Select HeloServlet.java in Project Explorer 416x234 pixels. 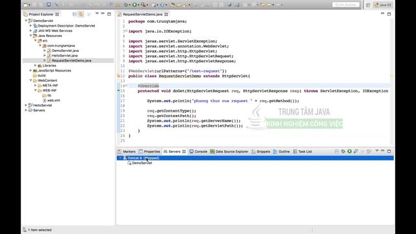tap(65, 56)
